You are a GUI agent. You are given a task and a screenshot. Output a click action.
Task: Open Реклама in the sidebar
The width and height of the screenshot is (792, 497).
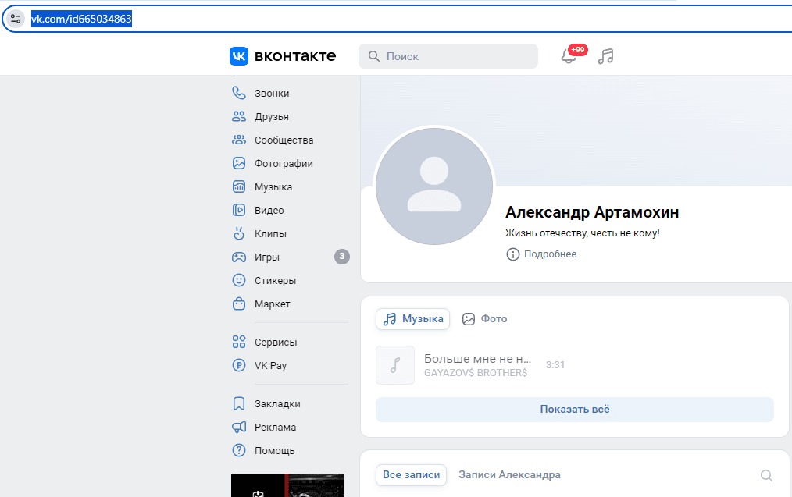pos(275,428)
